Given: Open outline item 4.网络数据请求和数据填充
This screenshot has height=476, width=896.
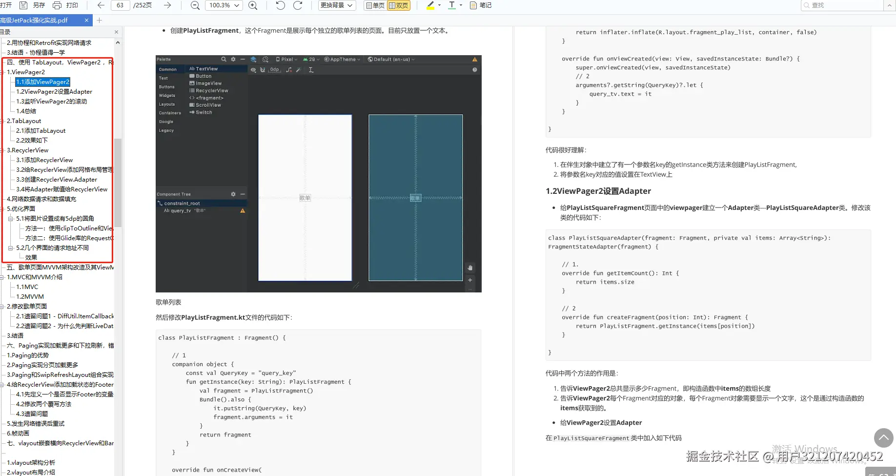Looking at the screenshot, I should [x=41, y=199].
